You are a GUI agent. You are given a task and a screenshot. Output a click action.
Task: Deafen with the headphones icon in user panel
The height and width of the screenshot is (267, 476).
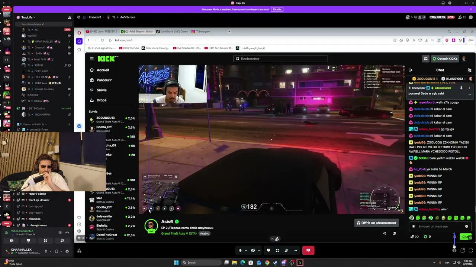click(x=57, y=251)
